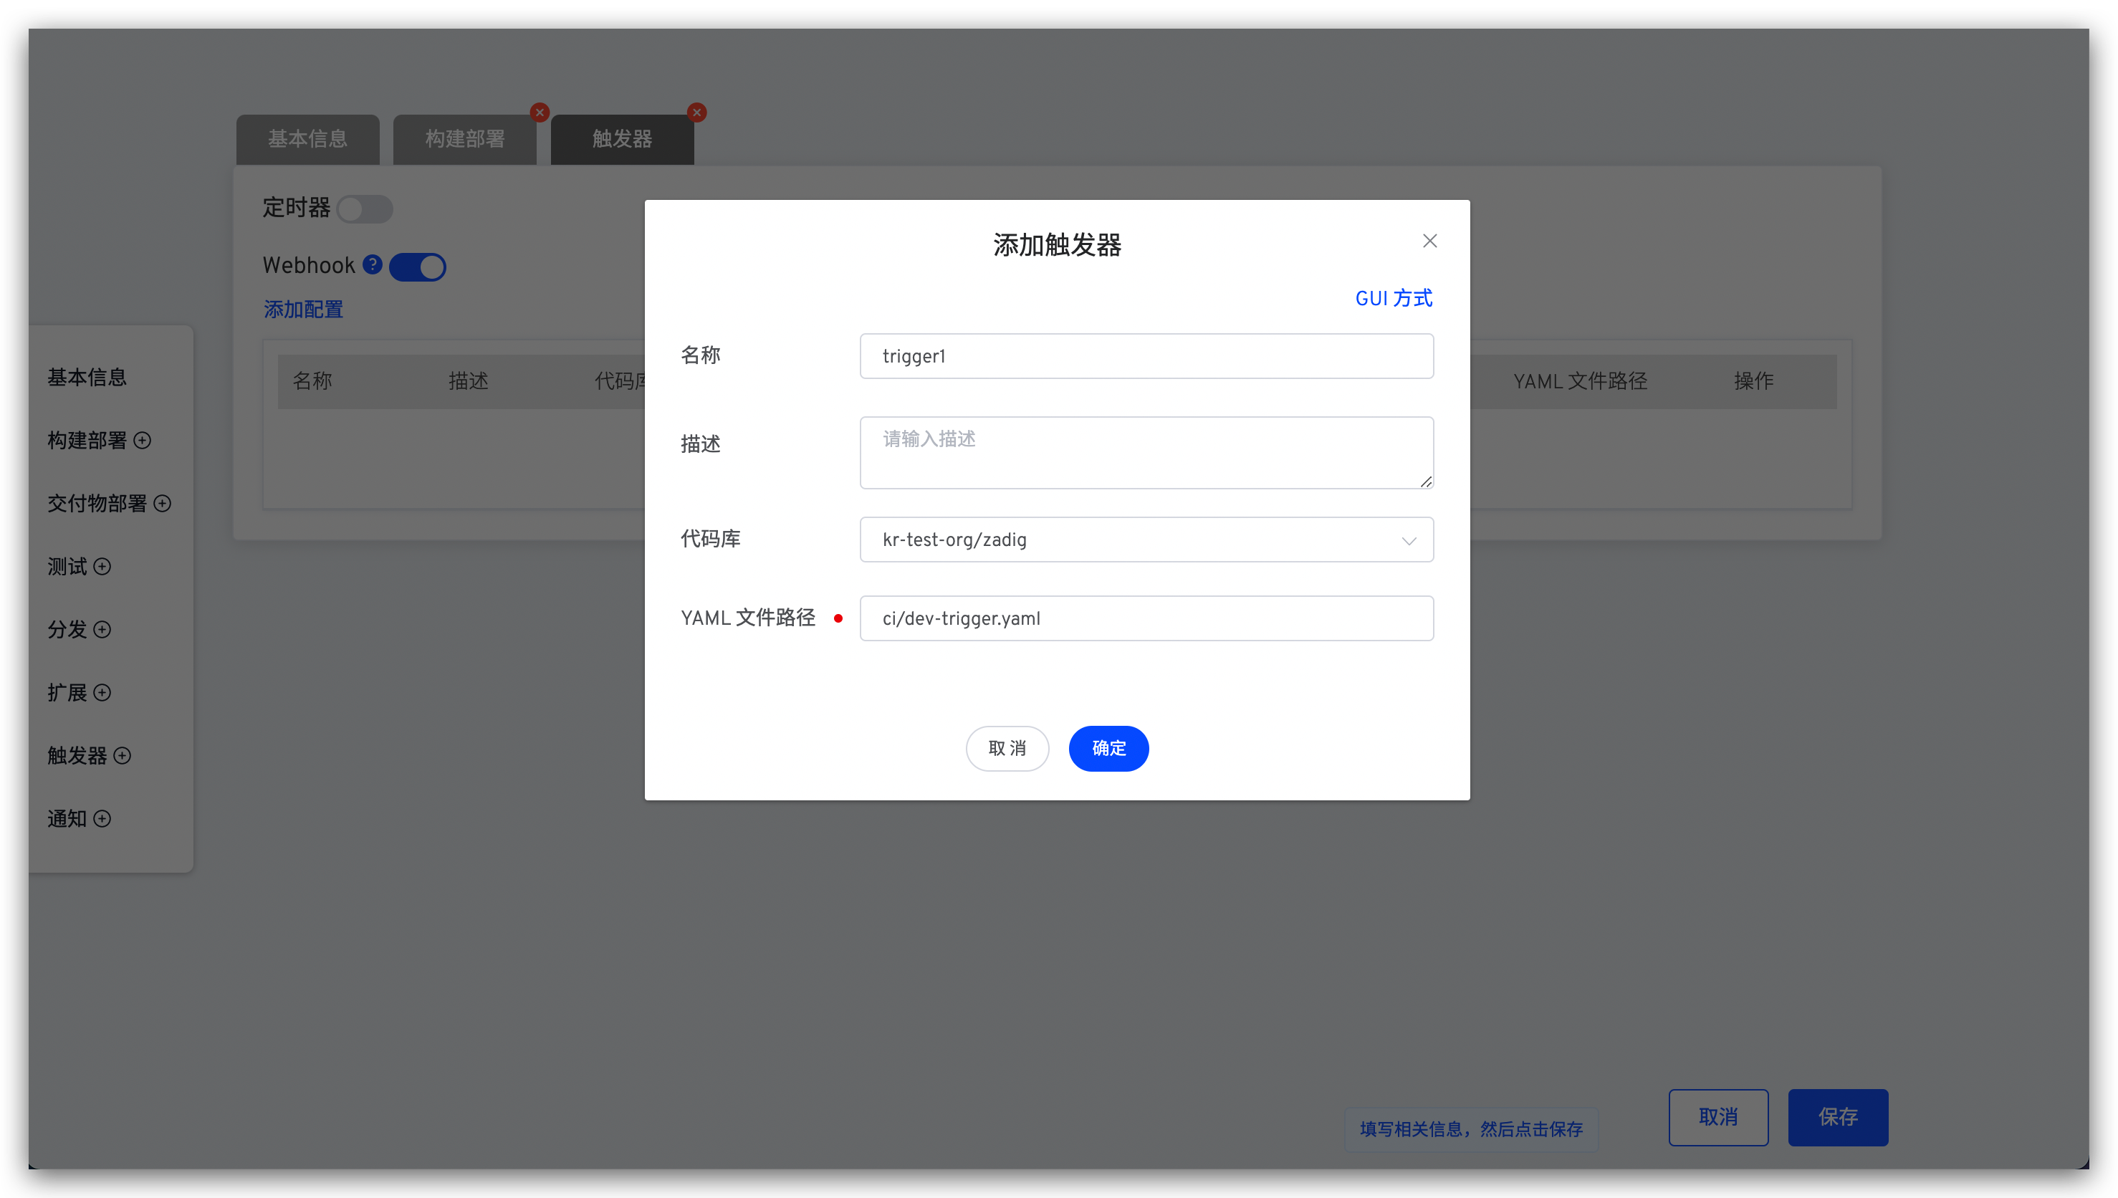
Task: Click the 描述 table column header
Action: tap(469, 381)
